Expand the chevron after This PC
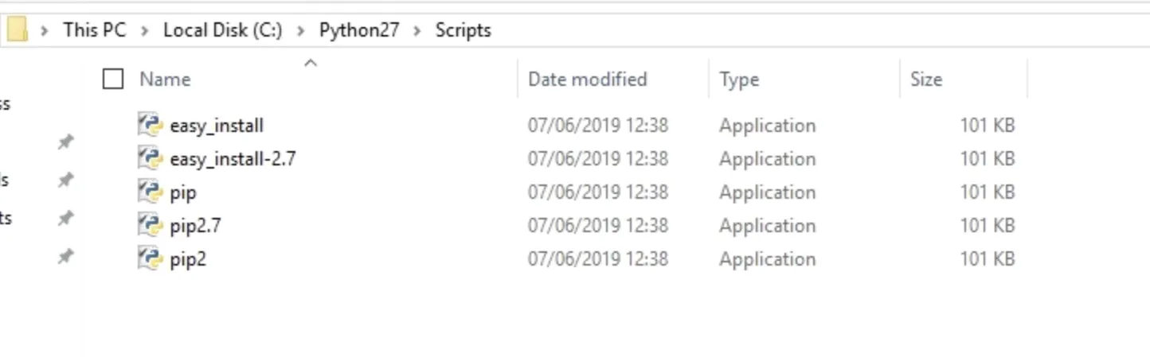The width and height of the screenshot is (1150, 357). pyautogui.click(x=144, y=31)
